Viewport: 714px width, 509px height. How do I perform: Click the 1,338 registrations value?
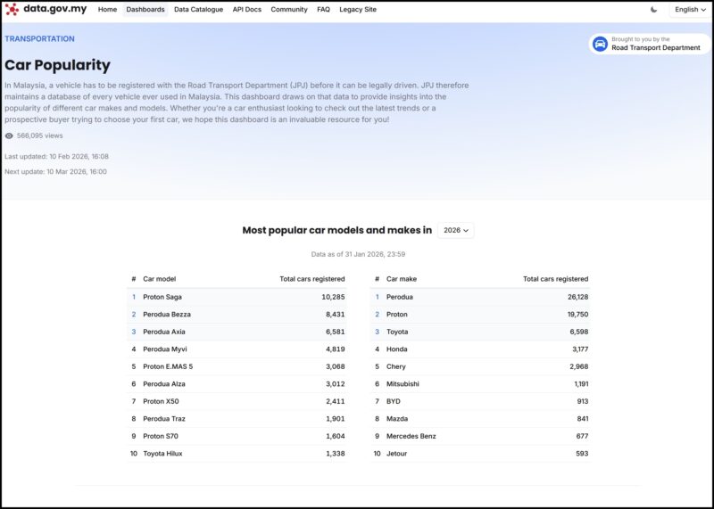pos(336,454)
